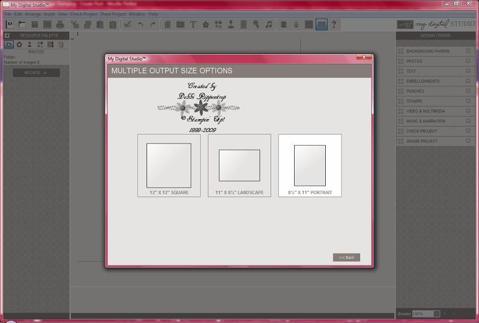Click the question mark Help icon
This screenshot has width=479, height=323.
click(334, 24)
